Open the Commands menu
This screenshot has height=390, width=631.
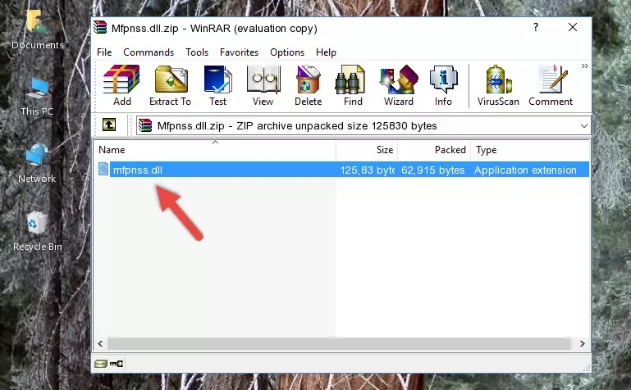coord(149,52)
